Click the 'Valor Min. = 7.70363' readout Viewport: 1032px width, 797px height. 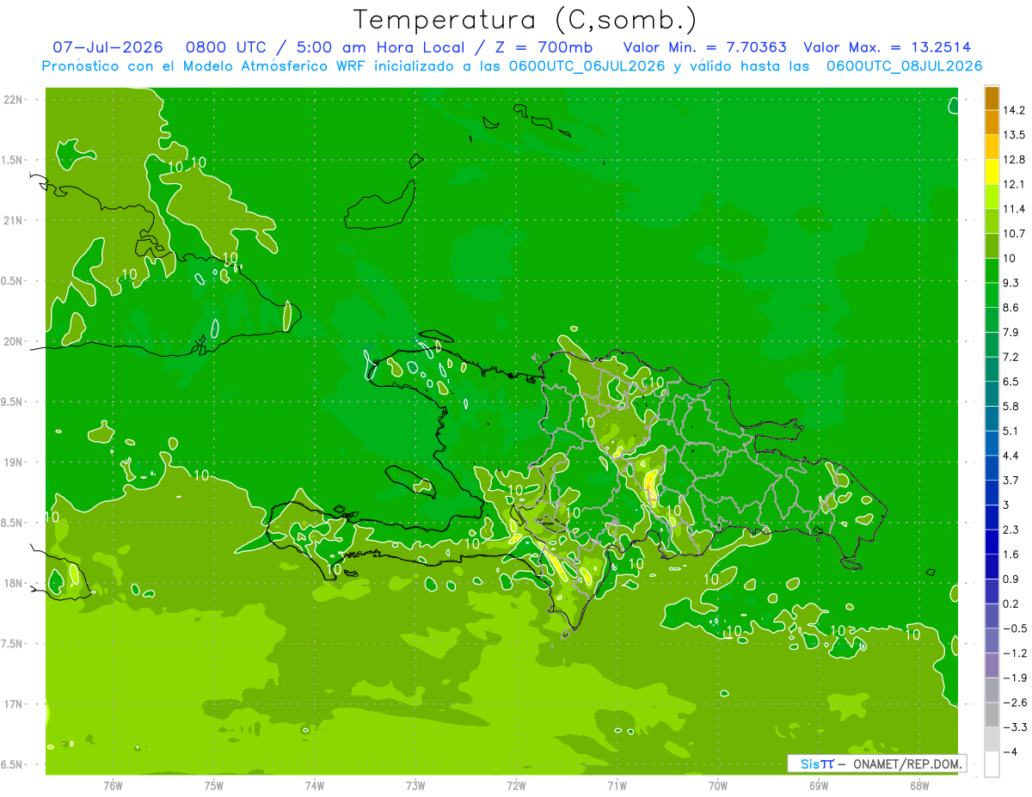pyautogui.click(x=704, y=47)
